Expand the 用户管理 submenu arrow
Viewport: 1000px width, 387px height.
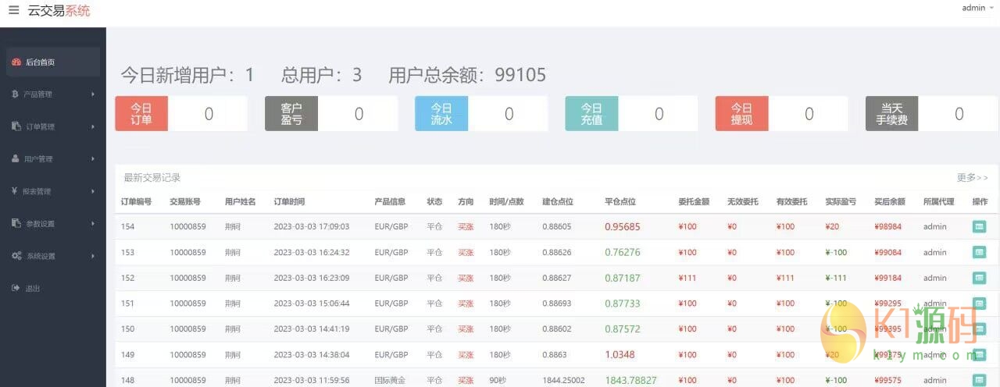pyautogui.click(x=93, y=159)
